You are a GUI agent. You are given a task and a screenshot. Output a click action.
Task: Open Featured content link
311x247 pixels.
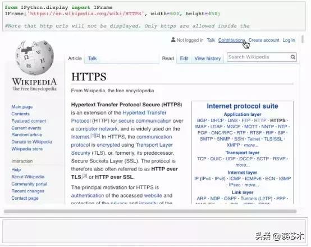click(x=29, y=121)
